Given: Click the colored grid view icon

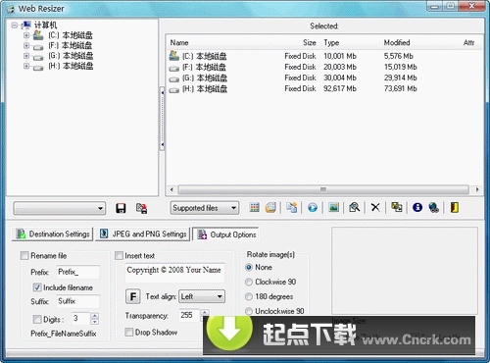Looking at the screenshot, I should click(255, 207).
